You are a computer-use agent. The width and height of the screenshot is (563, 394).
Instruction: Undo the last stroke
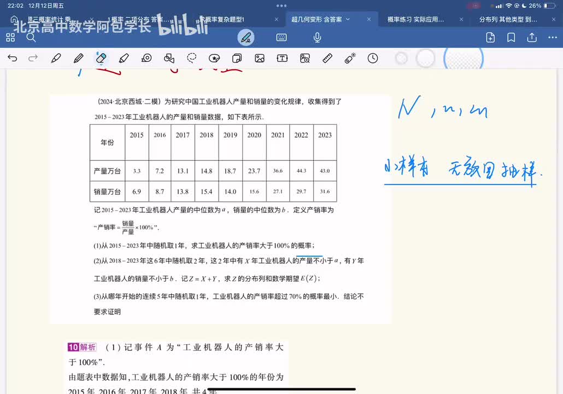pyautogui.click(x=12, y=58)
